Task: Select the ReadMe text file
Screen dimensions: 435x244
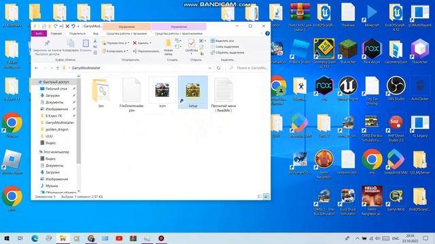Action: coord(224,94)
